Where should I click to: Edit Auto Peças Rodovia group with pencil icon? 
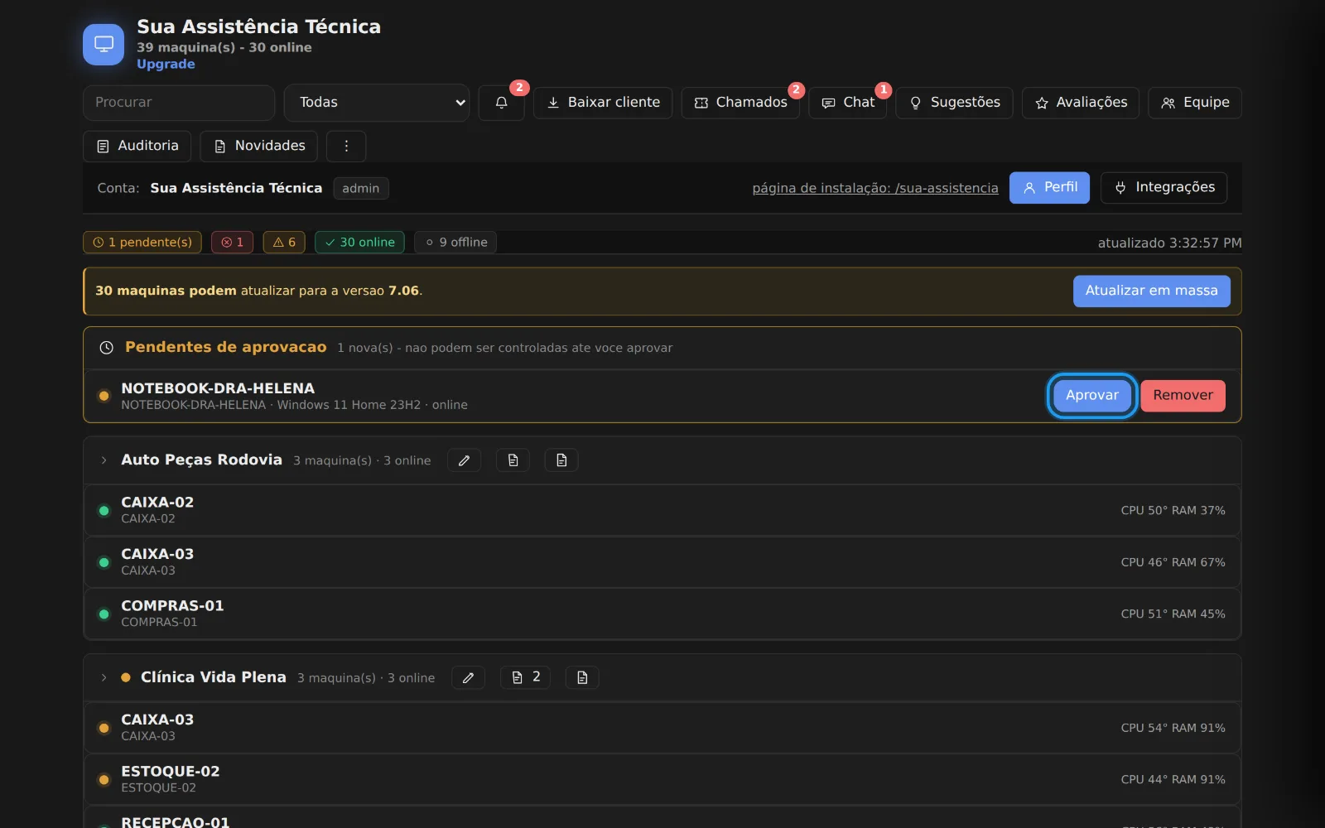click(x=464, y=460)
